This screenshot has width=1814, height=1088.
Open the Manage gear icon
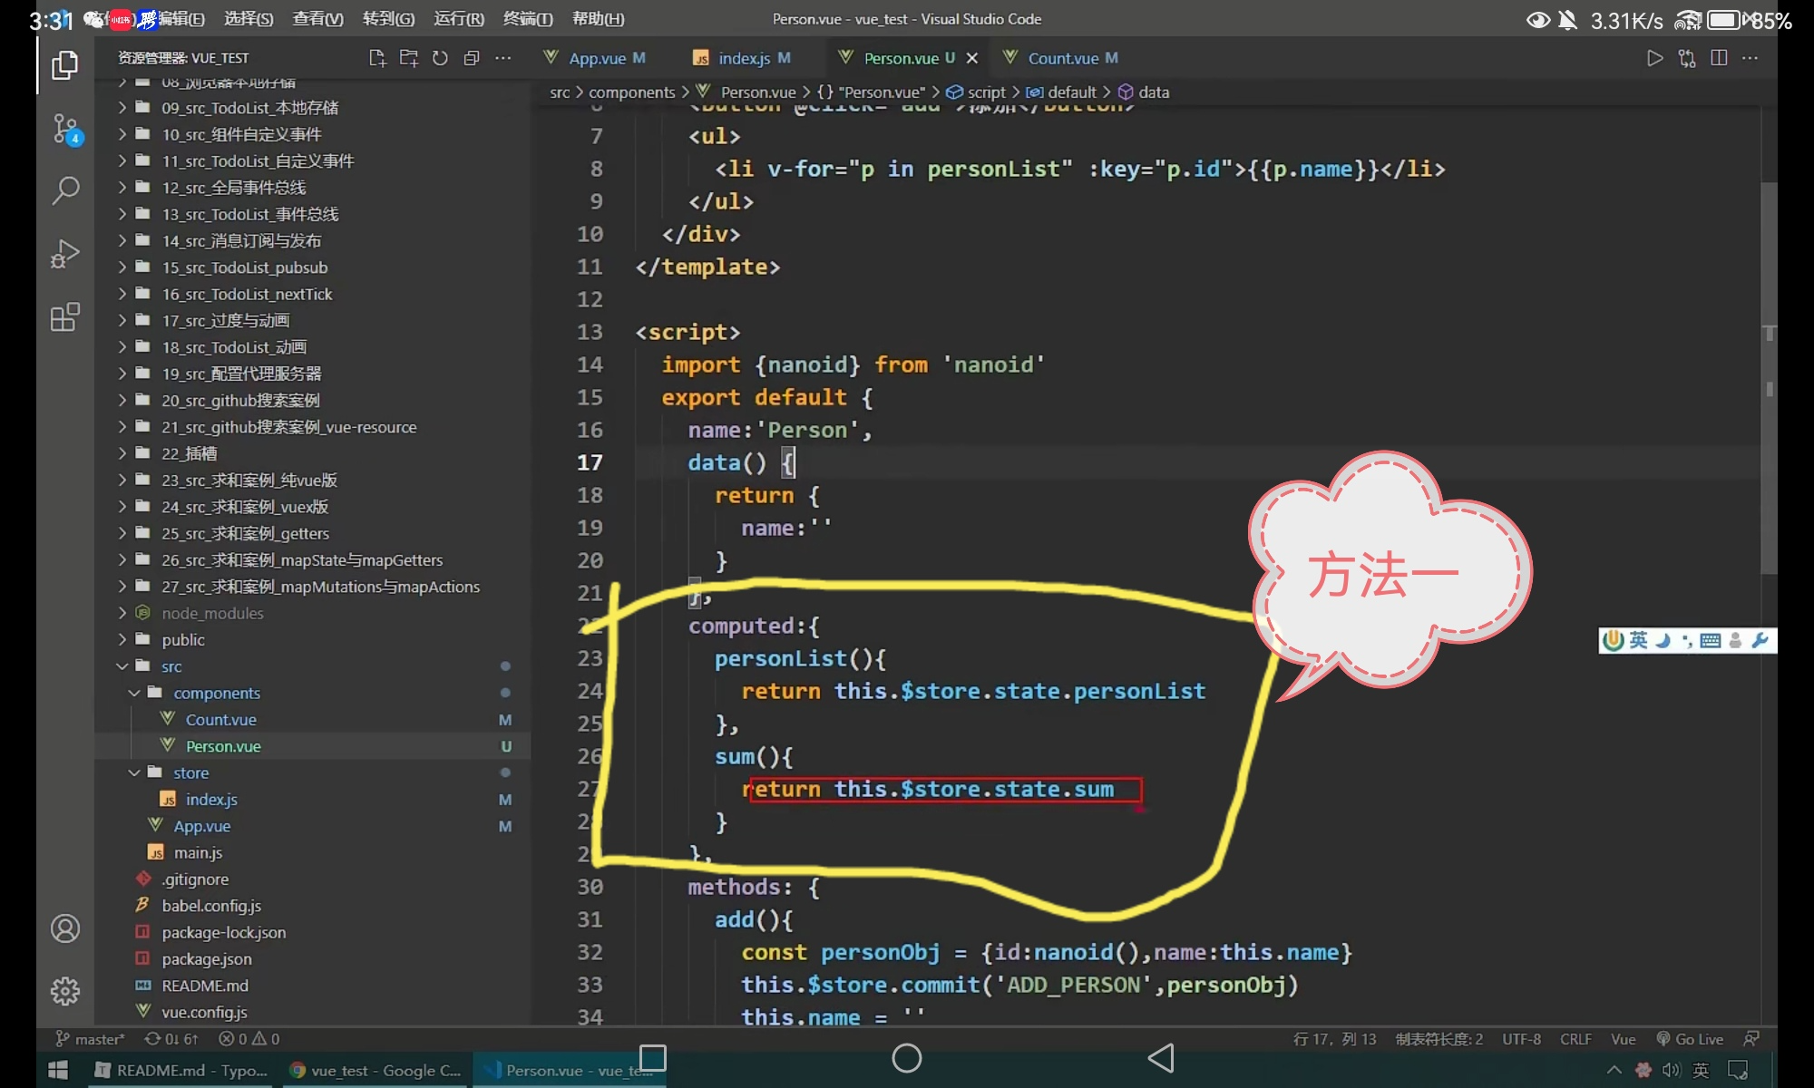(x=65, y=991)
